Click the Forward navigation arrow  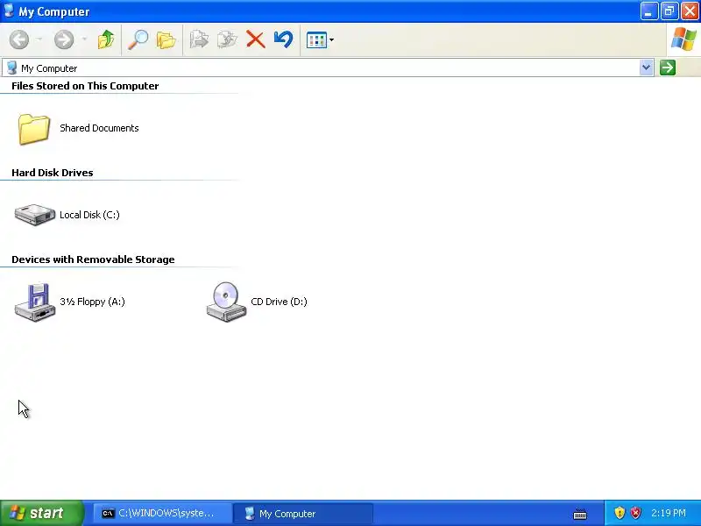[x=64, y=39]
